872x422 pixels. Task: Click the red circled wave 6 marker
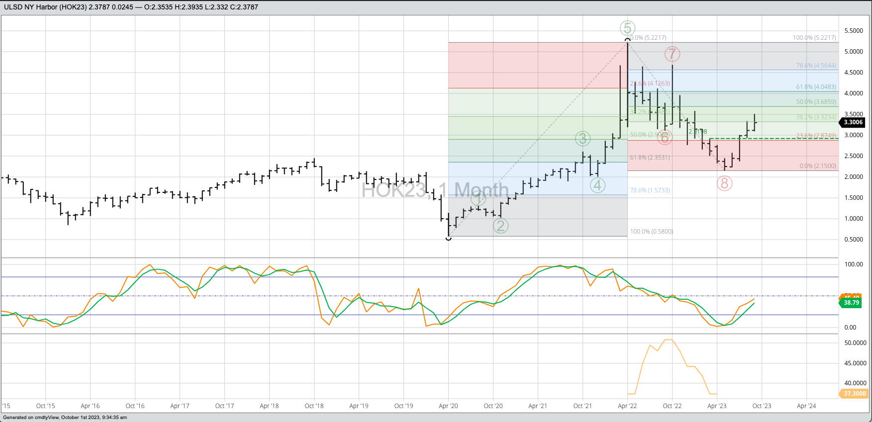click(665, 137)
